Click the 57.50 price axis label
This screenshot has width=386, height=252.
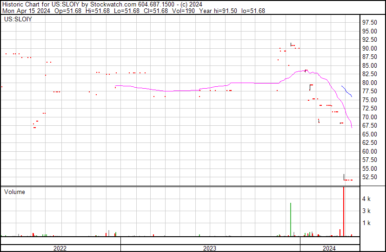[370, 160]
